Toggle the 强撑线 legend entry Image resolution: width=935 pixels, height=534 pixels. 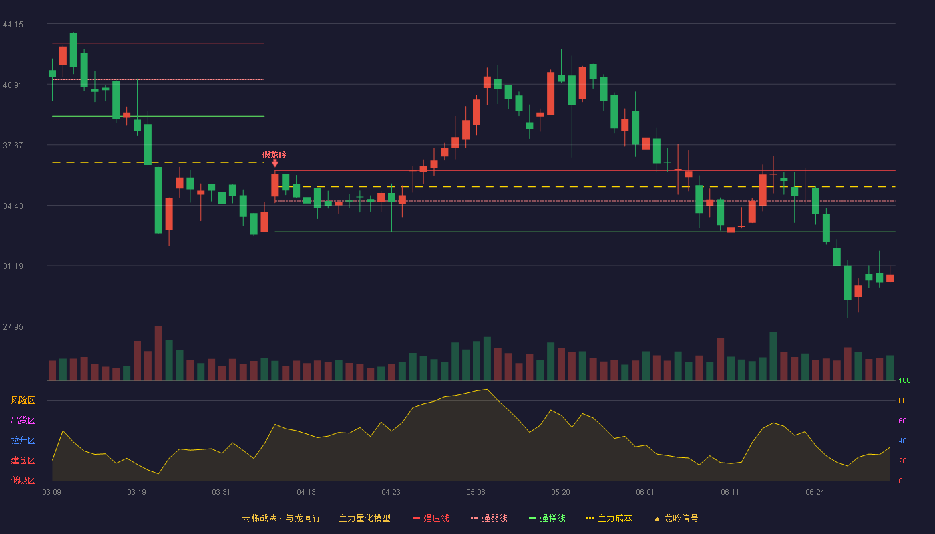(x=547, y=518)
